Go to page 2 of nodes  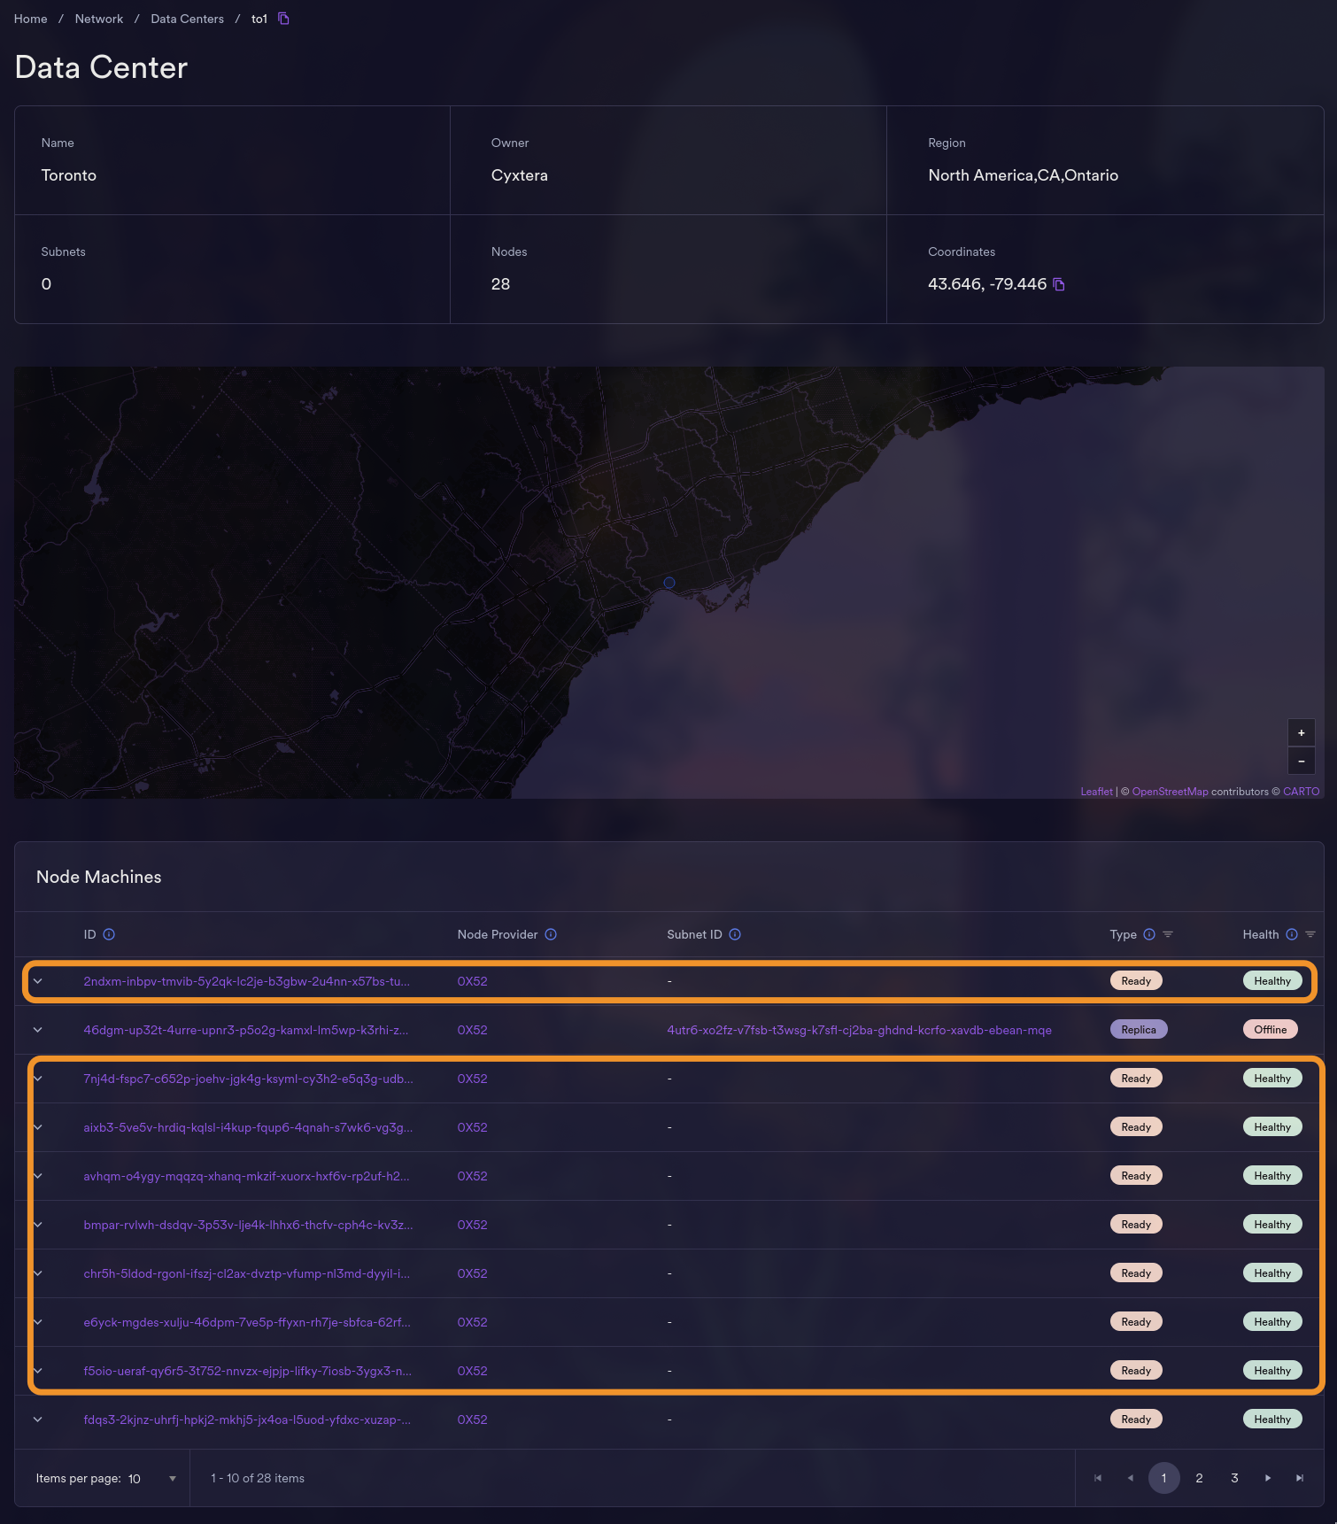1199,1478
